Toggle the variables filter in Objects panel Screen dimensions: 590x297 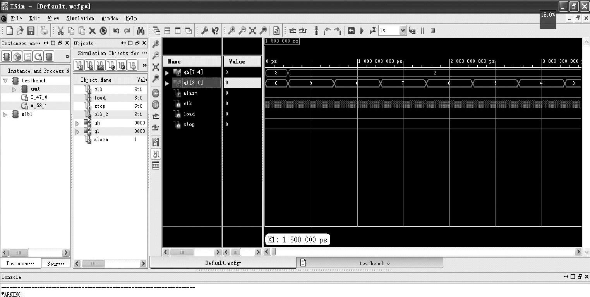(x=132, y=65)
